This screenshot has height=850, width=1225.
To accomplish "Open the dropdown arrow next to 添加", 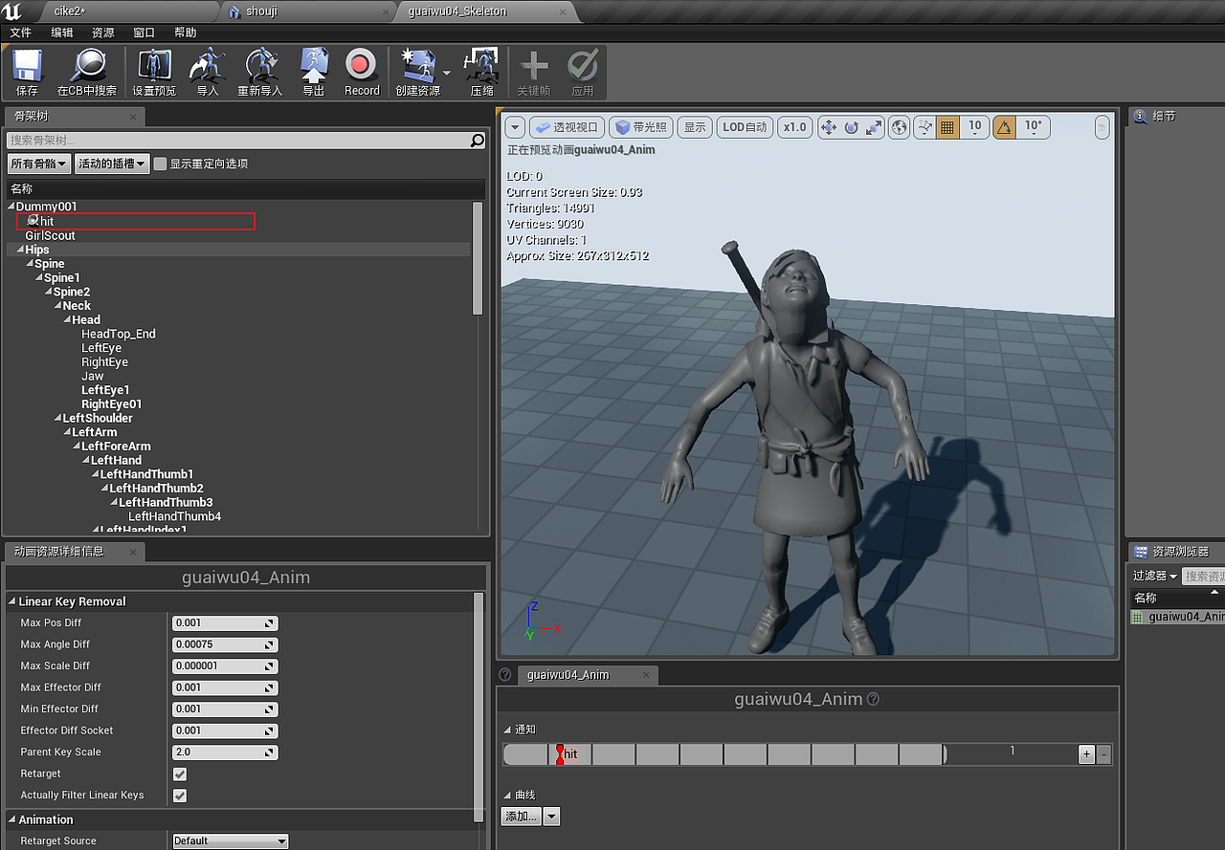I will pyautogui.click(x=552, y=817).
